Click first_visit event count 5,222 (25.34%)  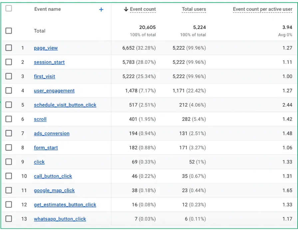[x=139, y=76]
